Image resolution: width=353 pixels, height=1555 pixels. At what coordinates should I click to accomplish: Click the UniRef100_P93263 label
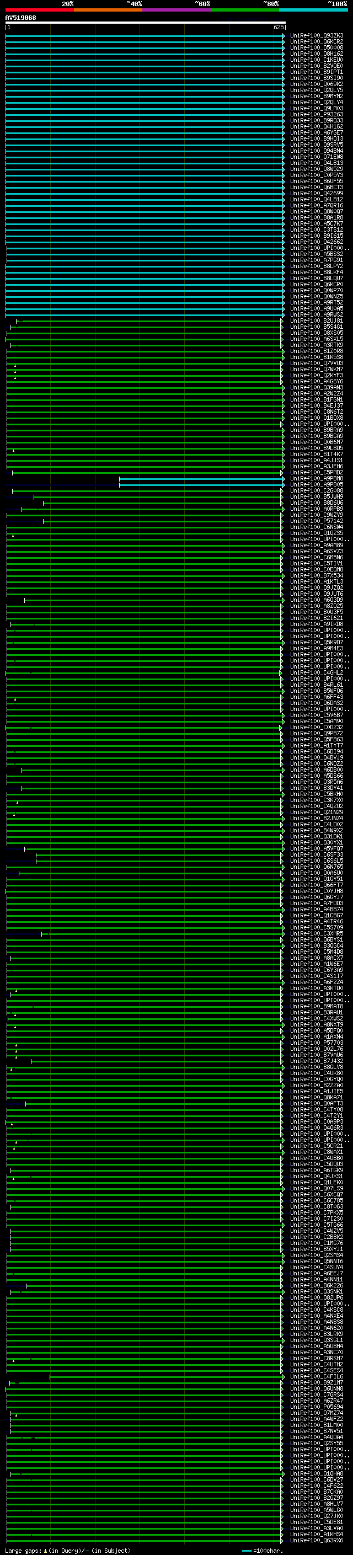317,115
